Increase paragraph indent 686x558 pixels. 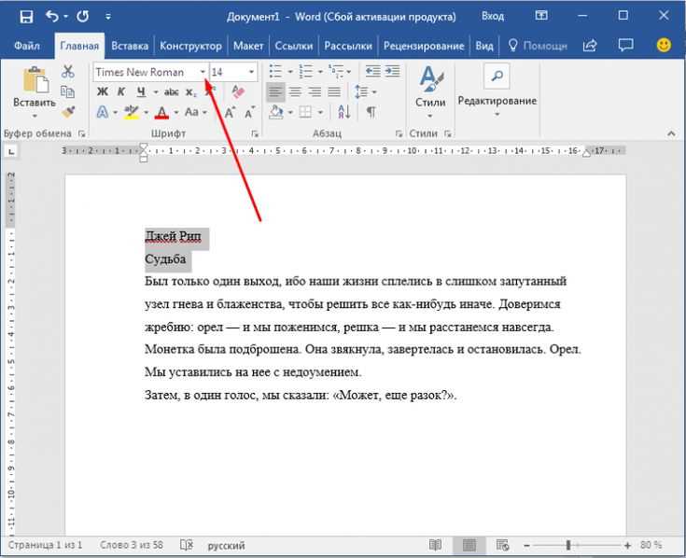(x=392, y=71)
